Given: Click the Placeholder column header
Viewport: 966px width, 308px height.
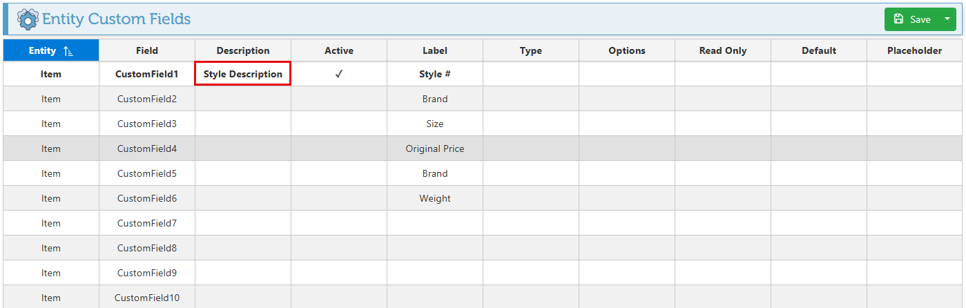Looking at the screenshot, I should click(x=914, y=50).
